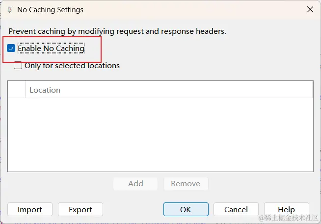
Task: Click the narrow blank header left of Location
Action: coord(17,90)
